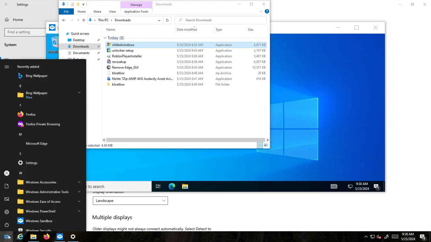Click the Recycle Bin icon on Sandbox desktop
Image resolution: width=431 pixels, height=242 pixels.
pyautogui.click(x=54, y=45)
